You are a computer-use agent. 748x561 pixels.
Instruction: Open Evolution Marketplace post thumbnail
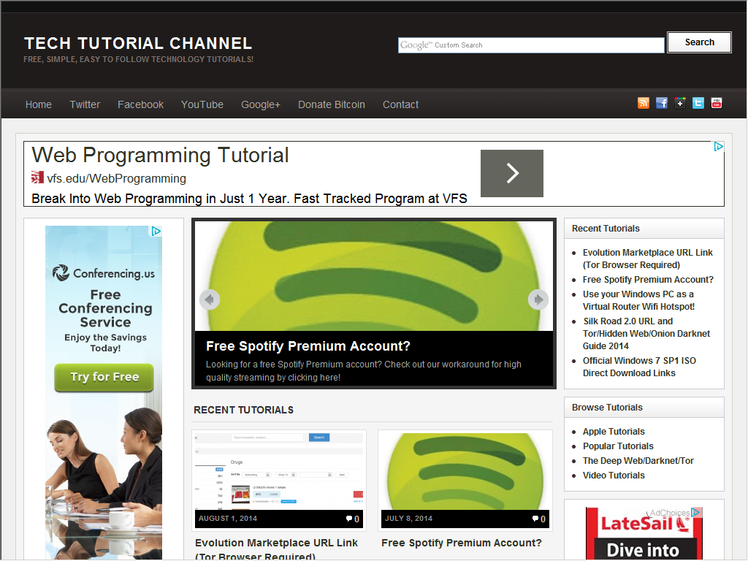coord(279,471)
